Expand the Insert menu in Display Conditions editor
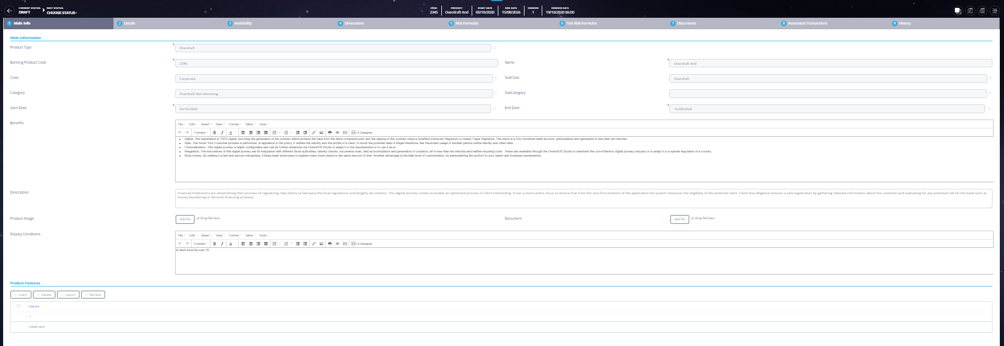This screenshot has height=346, width=1004. pyautogui.click(x=206, y=235)
